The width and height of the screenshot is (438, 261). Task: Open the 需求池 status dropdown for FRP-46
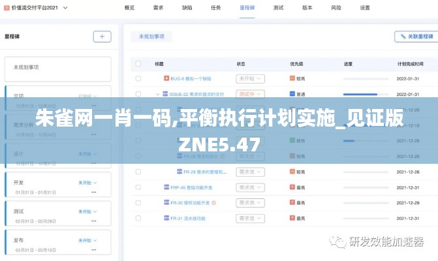click(250, 187)
